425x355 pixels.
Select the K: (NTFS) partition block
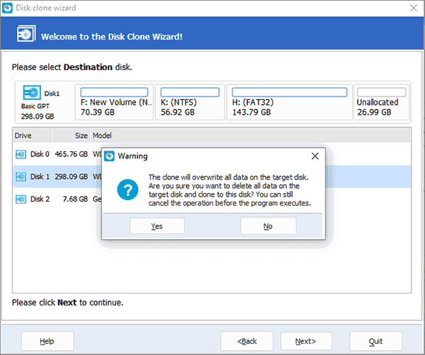190,102
